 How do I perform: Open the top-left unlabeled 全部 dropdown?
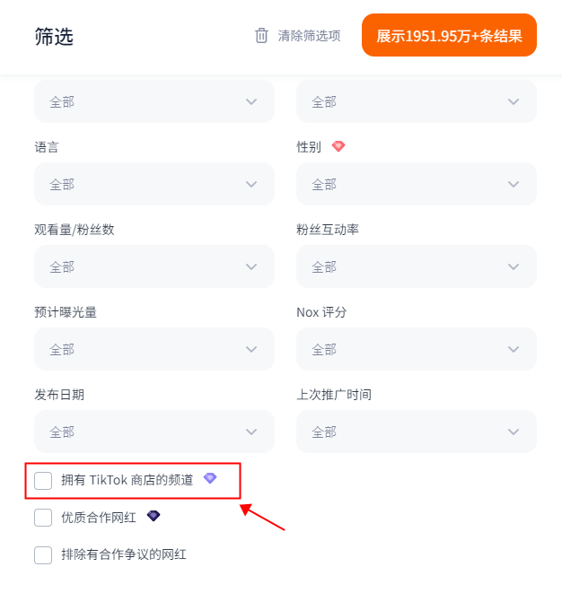pos(154,101)
